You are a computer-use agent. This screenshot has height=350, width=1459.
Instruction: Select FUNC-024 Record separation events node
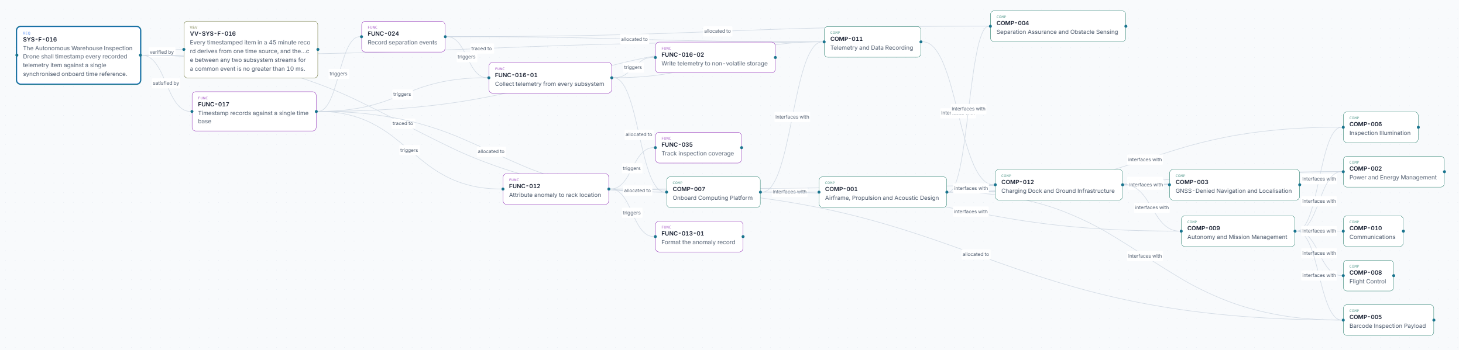tap(403, 37)
